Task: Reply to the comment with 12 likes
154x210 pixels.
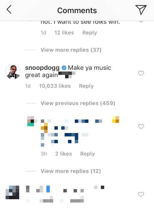Action: coord(90,33)
